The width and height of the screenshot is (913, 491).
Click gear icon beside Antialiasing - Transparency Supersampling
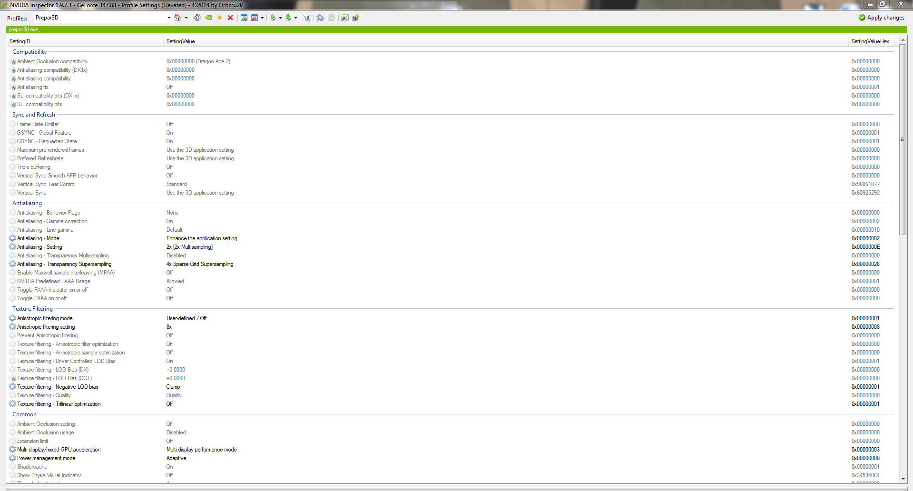[13, 264]
